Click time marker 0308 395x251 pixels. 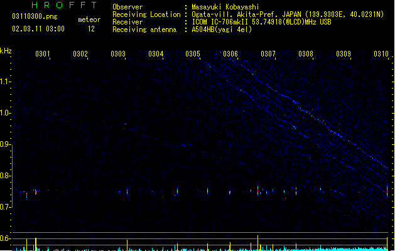[306, 54]
